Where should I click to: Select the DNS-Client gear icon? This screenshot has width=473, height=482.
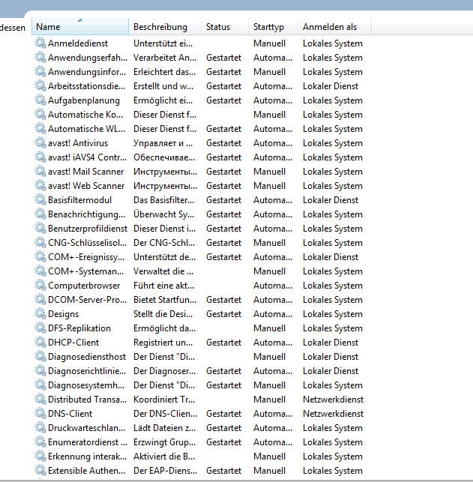click(40, 414)
